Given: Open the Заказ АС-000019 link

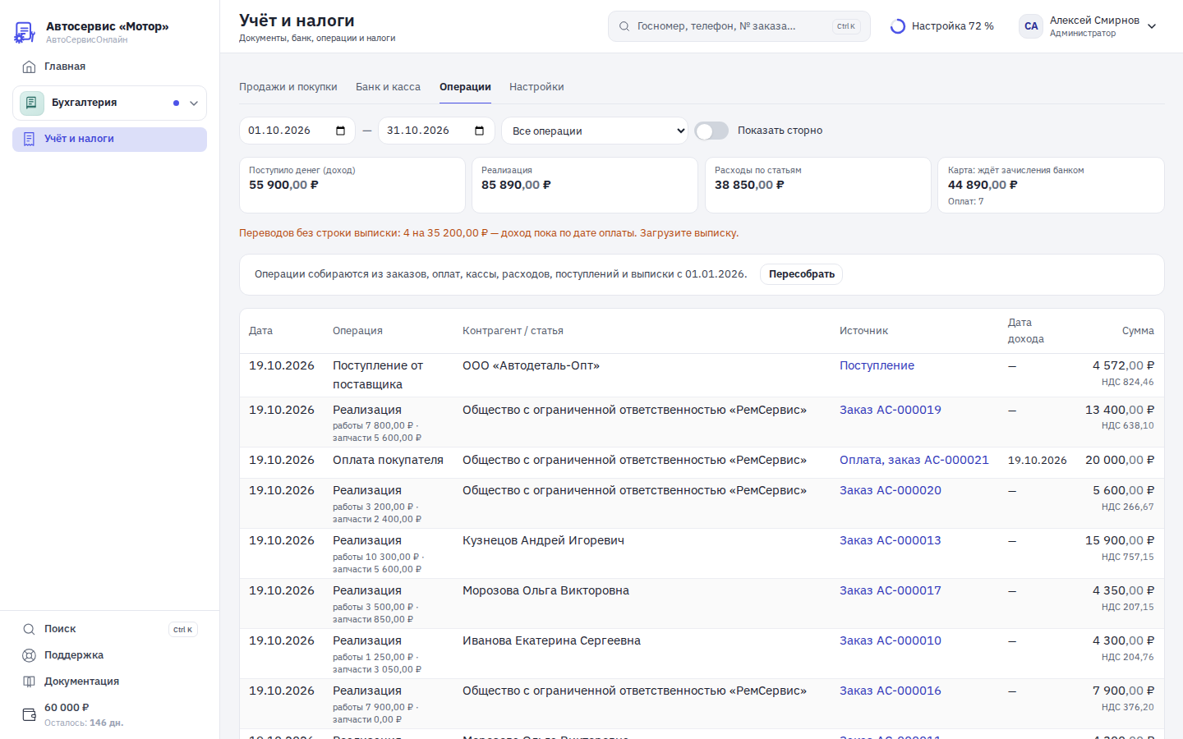Looking at the screenshot, I should click(x=891, y=410).
